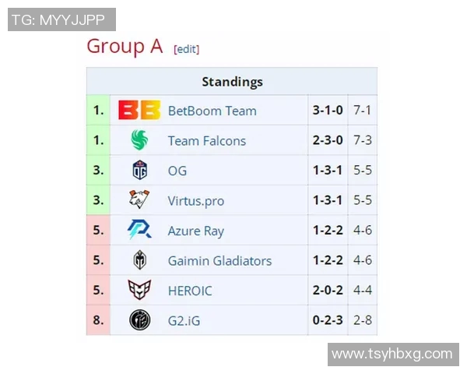This screenshot has height=374, width=467.
Task: Click the Group A heading
Action: 125,47
